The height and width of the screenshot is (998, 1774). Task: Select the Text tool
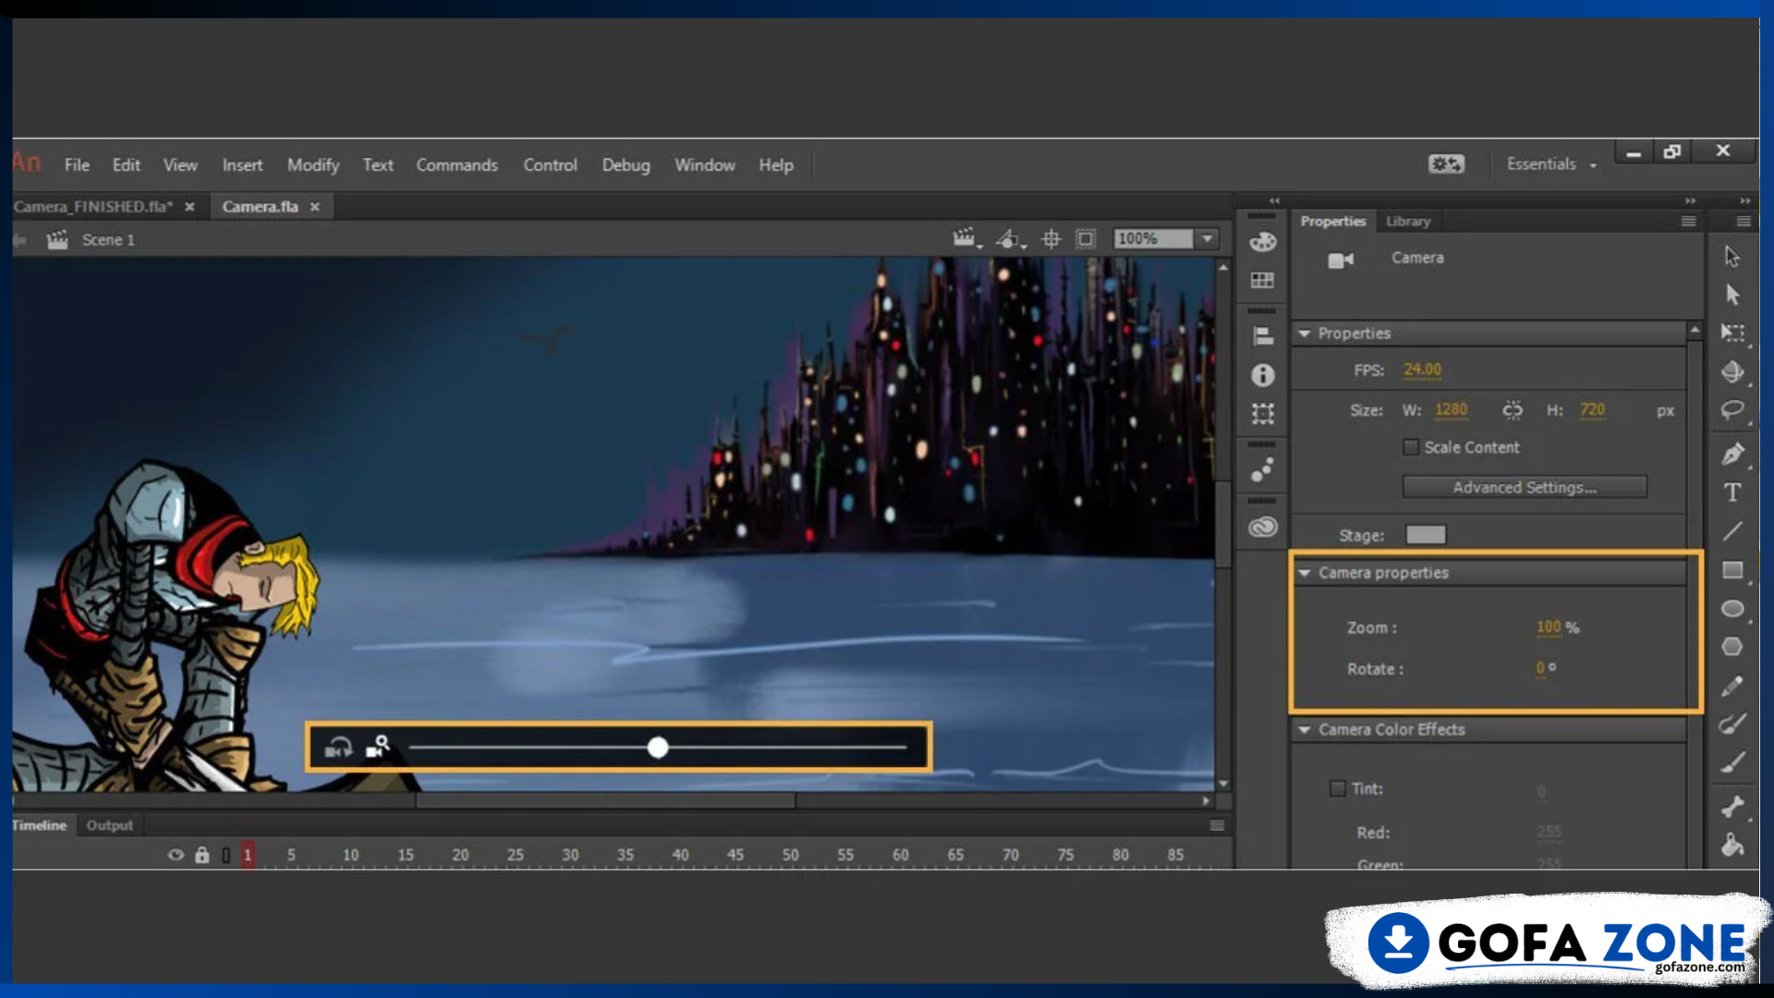(x=1732, y=493)
